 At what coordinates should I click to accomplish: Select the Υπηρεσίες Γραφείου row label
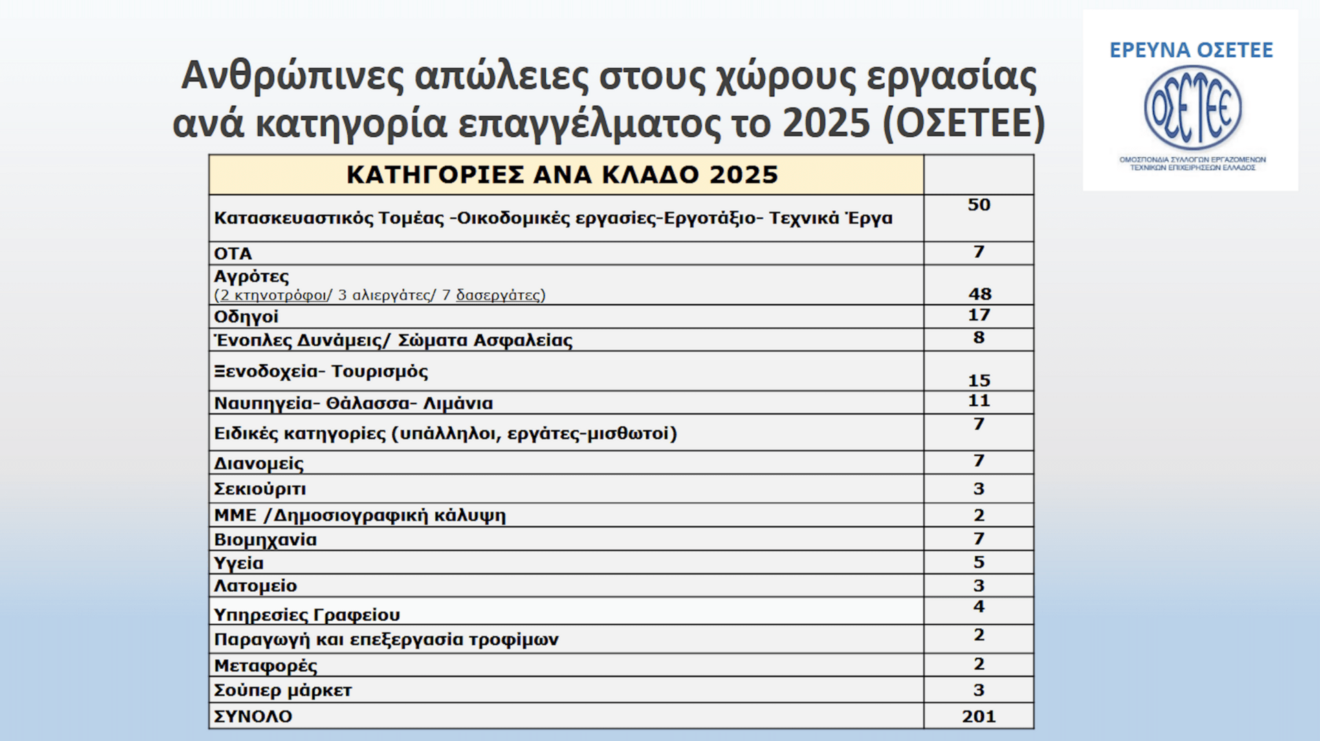click(x=307, y=615)
